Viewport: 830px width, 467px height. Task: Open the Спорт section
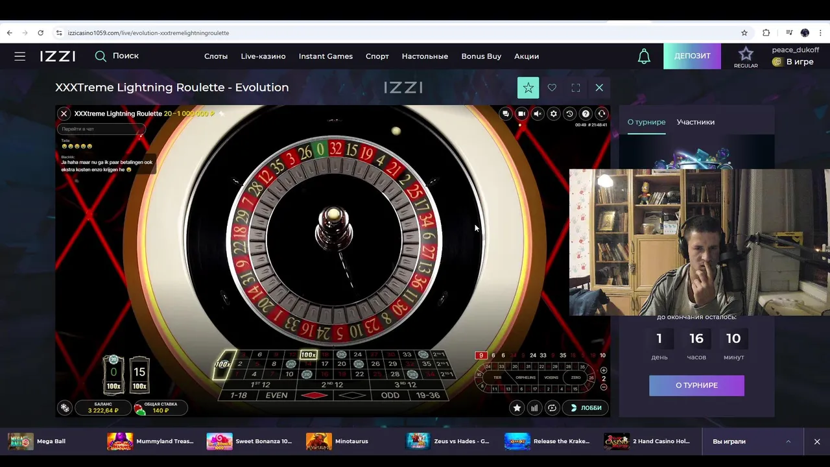[377, 56]
